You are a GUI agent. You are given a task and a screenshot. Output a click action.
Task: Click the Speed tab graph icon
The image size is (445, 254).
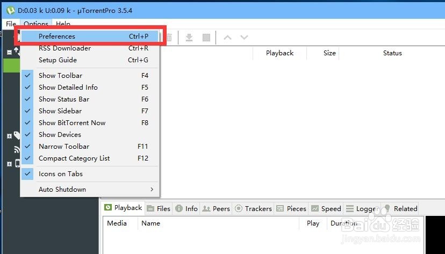315,209
